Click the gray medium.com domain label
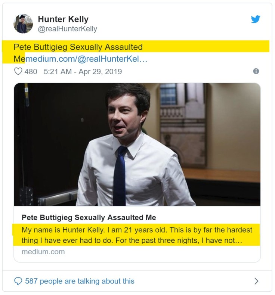Image resolution: width=275 pixels, height=295 pixels. coord(43,252)
